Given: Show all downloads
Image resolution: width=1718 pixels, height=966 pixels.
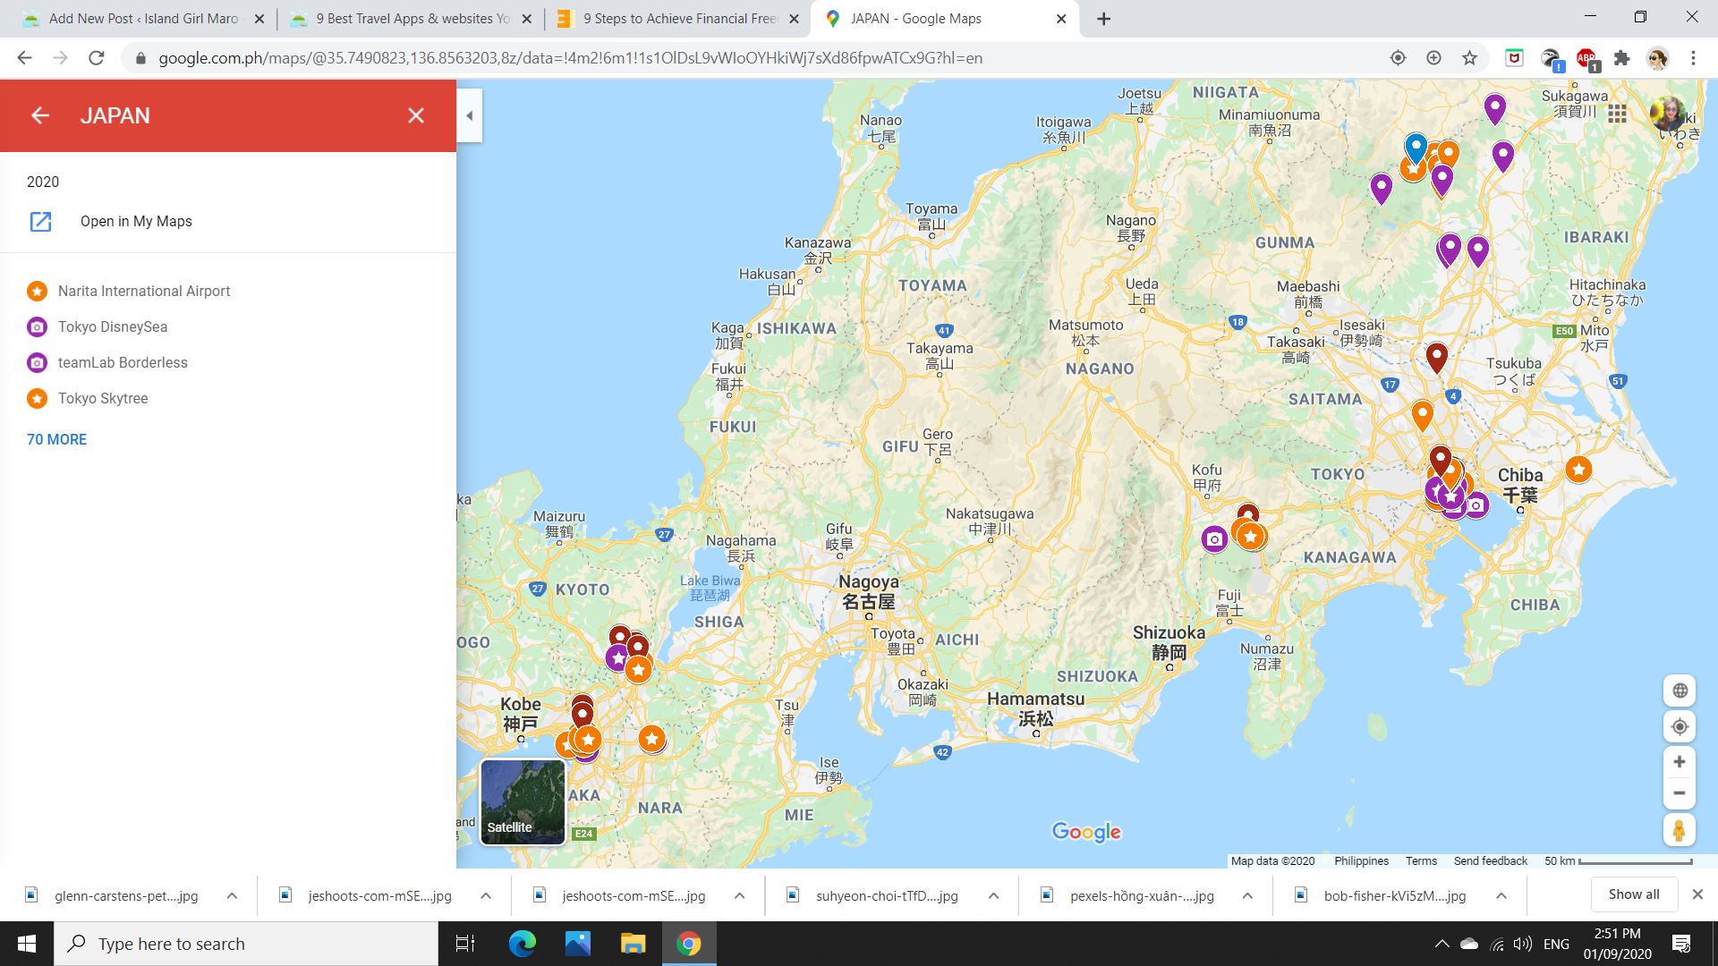Looking at the screenshot, I should click(1634, 894).
